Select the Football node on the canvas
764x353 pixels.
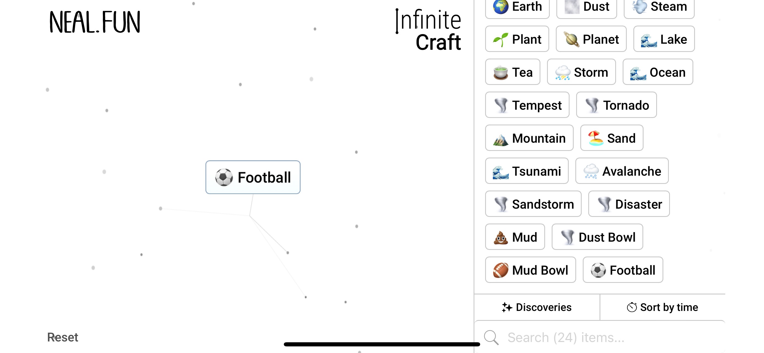tap(253, 177)
